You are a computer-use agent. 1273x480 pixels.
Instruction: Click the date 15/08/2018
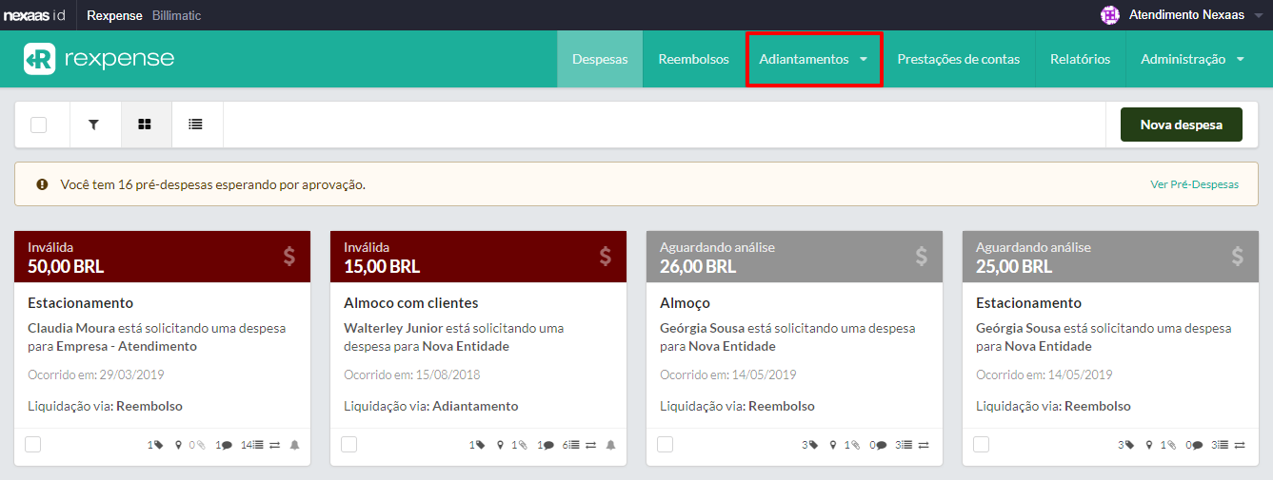pyautogui.click(x=448, y=374)
